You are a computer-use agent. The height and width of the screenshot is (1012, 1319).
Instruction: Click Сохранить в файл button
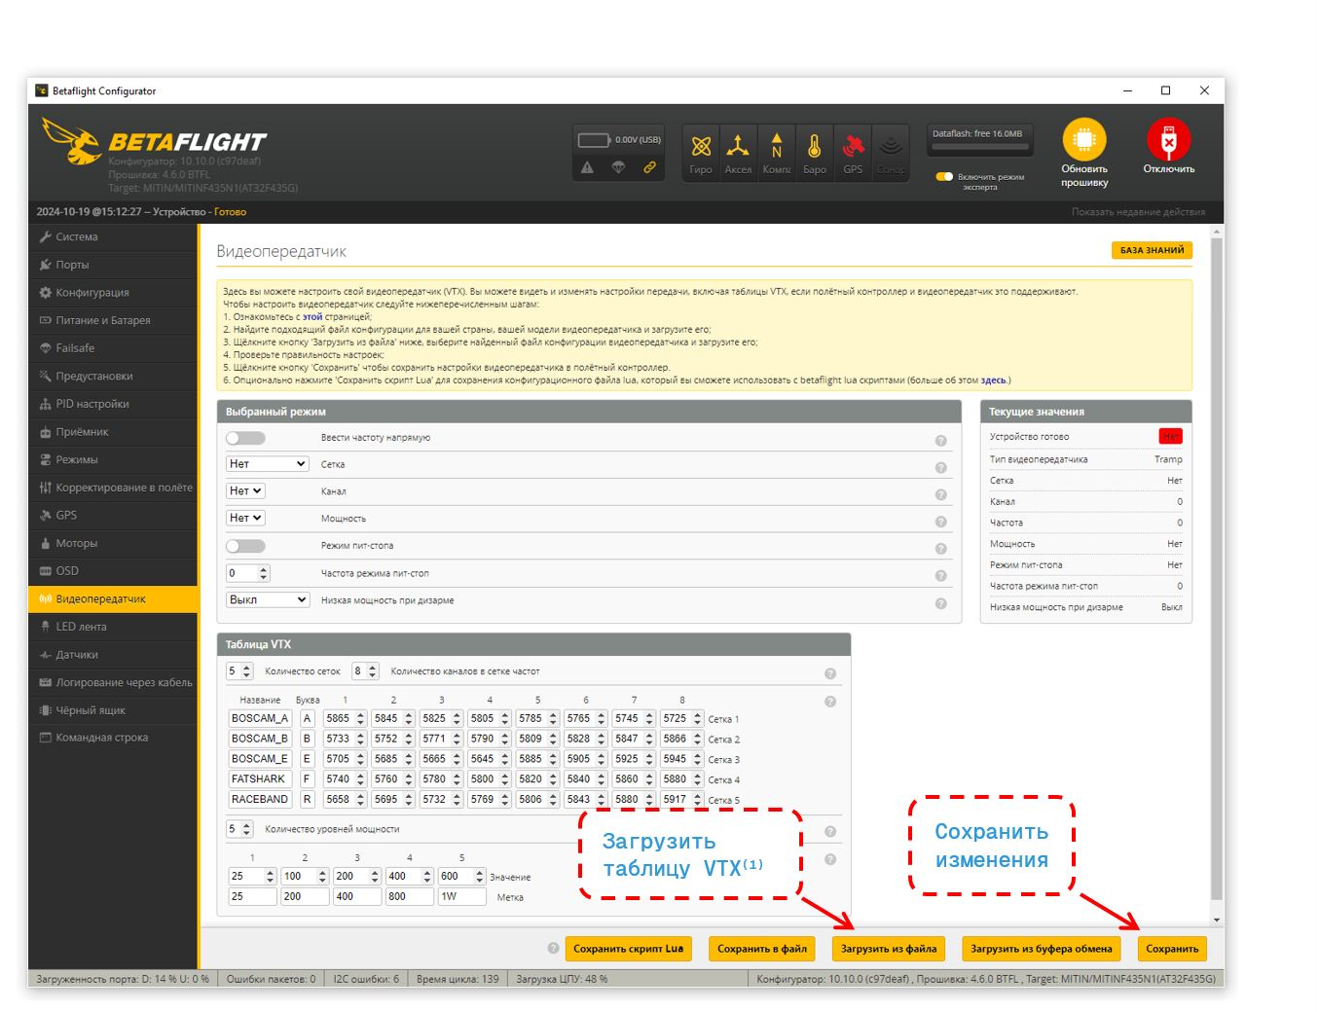pos(762,949)
